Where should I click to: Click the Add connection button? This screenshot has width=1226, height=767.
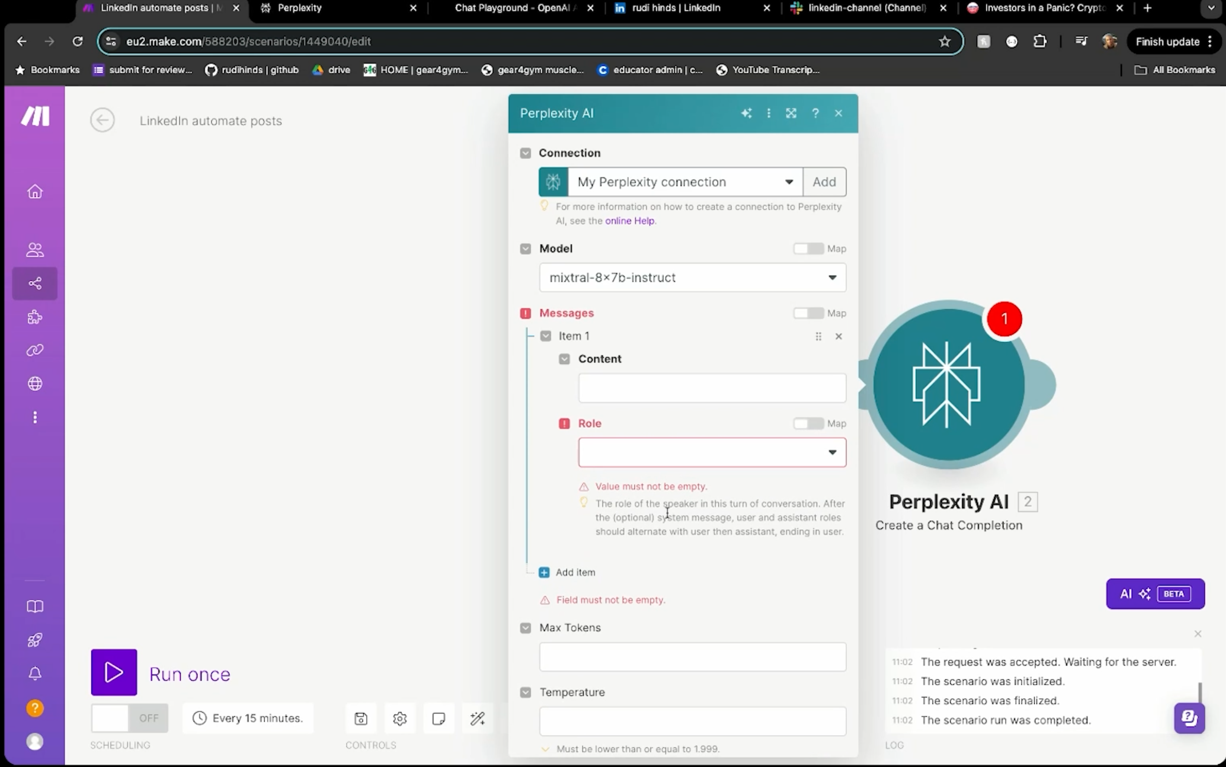pyautogui.click(x=824, y=182)
